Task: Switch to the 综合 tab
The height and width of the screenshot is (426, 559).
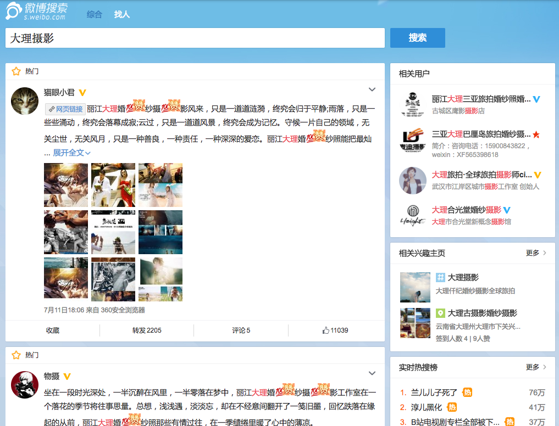Action: (94, 14)
